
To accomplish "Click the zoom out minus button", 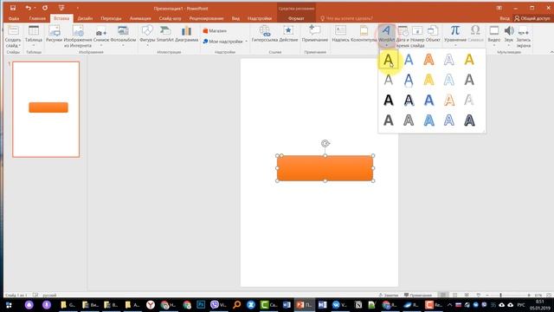I will point(487,295).
